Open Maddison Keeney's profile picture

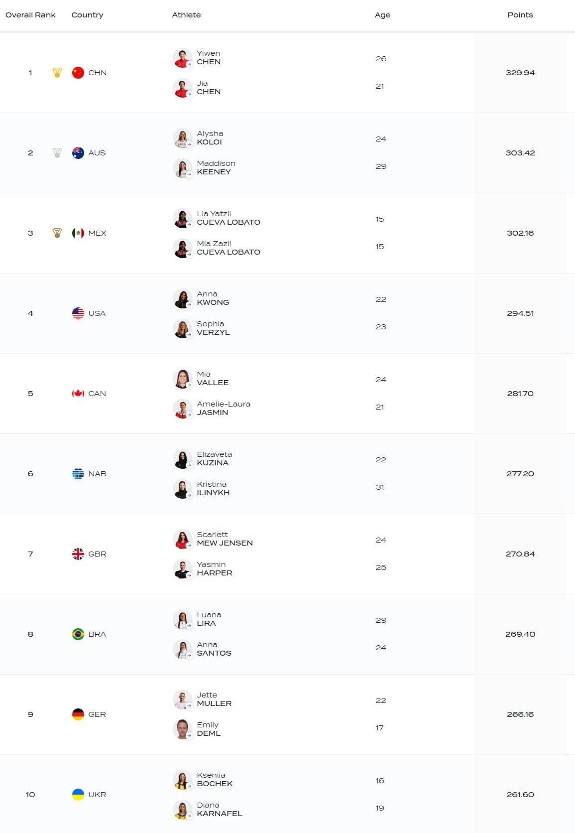pos(182,168)
